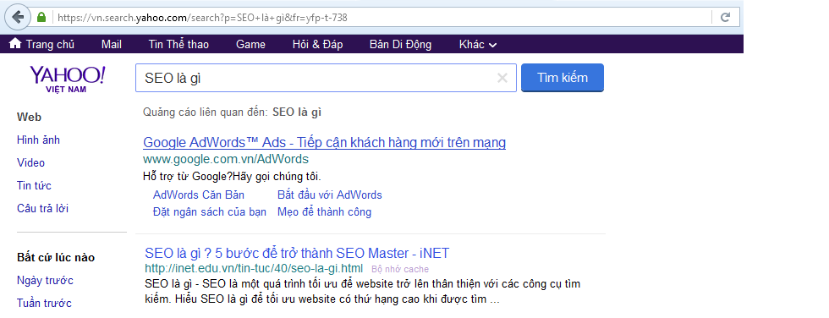Open Đặt ngân sách của bạn sitelink
This screenshot has width=829, height=318.
click(210, 212)
